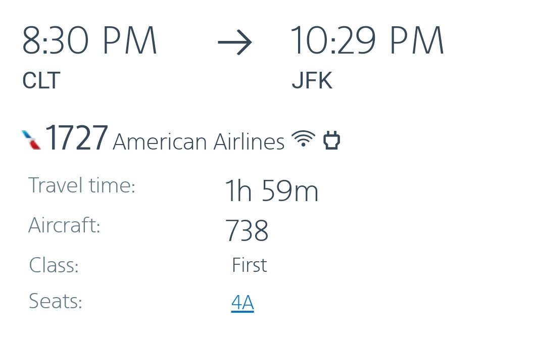Click the Seats label
The width and height of the screenshot is (534, 337).
[55, 302]
